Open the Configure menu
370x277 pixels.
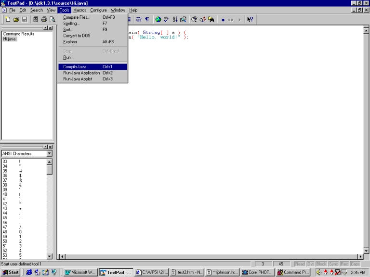point(98,10)
